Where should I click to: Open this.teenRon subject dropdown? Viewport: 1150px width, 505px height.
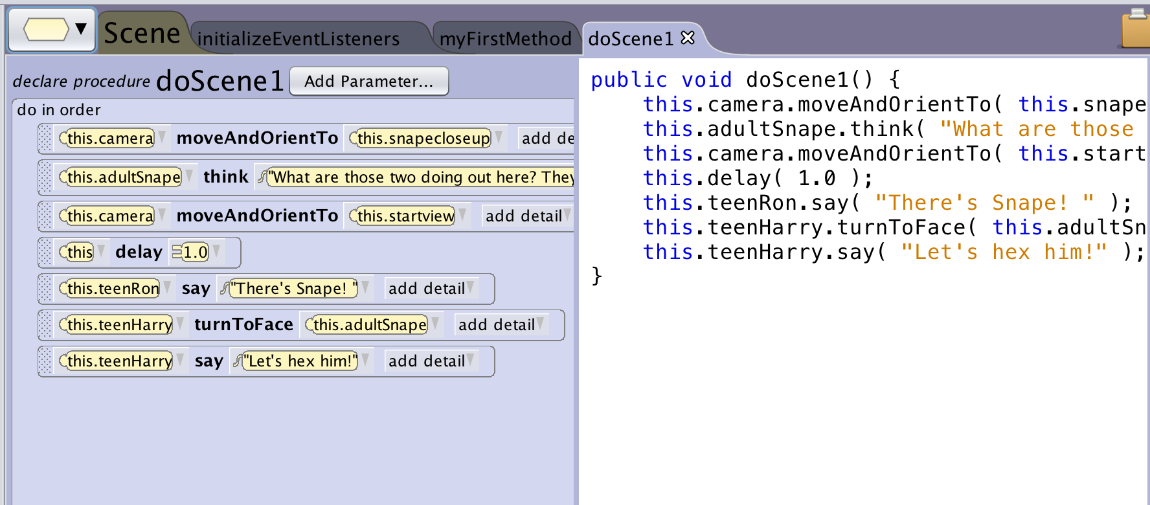[167, 288]
